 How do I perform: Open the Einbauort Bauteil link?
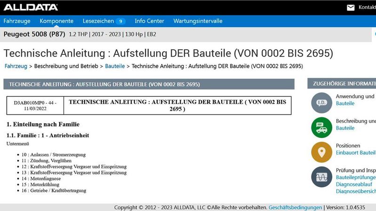pyautogui.click(x=356, y=153)
